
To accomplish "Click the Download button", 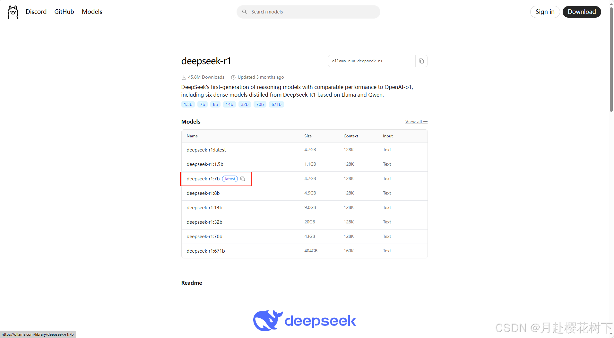I will point(582,12).
